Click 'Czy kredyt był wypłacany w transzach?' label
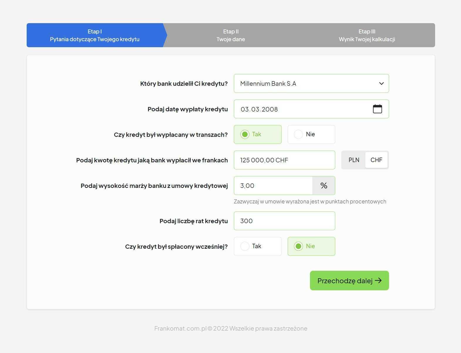 coord(171,135)
